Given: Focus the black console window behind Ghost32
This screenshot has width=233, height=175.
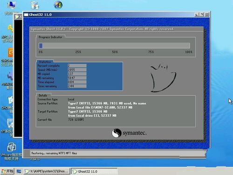Looking at the screenshot, I should point(18,78).
